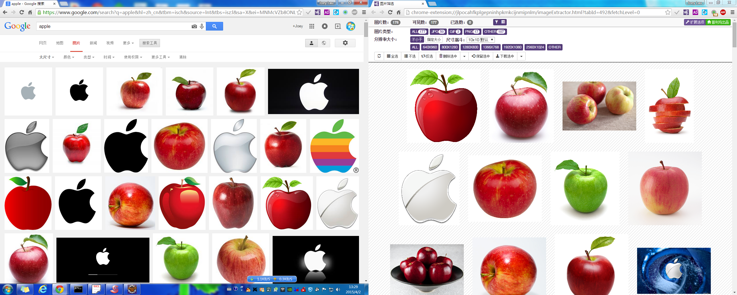Expand the 下载选中 dropdown arrow
This screenshot has height=295, width=737.
[521, 56]
